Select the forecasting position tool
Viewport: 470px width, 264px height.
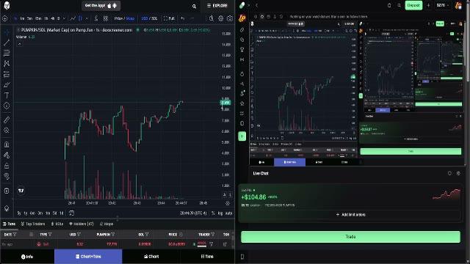click(7, 74)
